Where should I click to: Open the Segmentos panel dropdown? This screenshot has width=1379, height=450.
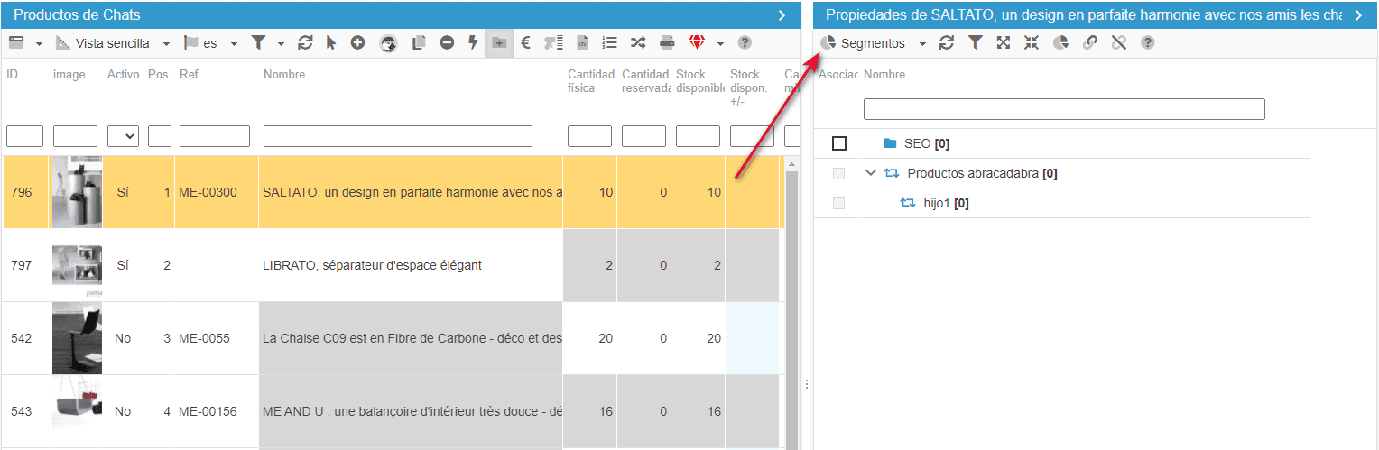coord(922,43)
